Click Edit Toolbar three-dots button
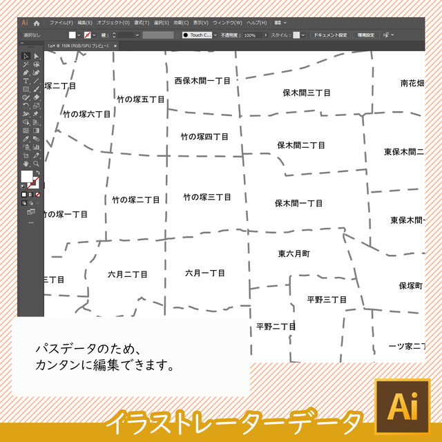The image size is (442, 442). pyautogui.click(x=31, y=222)
